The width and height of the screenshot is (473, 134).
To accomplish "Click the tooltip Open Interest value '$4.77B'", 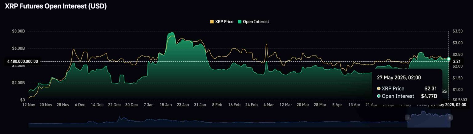I will [x=430, y=96].
